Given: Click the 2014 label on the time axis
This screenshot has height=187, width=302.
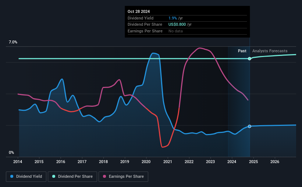Looking at the screenshot, I should tap(18, 162).
